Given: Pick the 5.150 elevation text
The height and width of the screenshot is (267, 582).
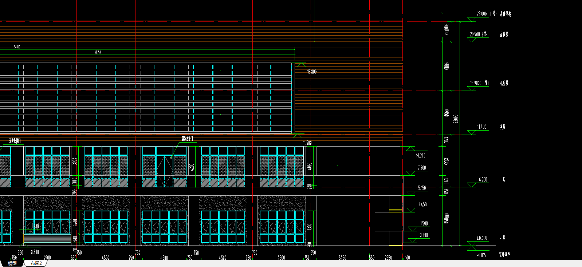Looking at the screenshot, I should click(x=422, y=188).
